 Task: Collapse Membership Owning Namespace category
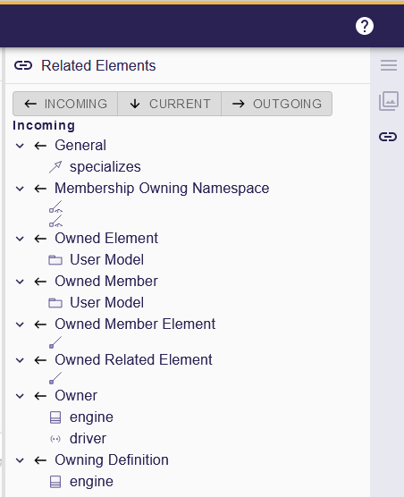pyautogui.click(x=20, y=189)
